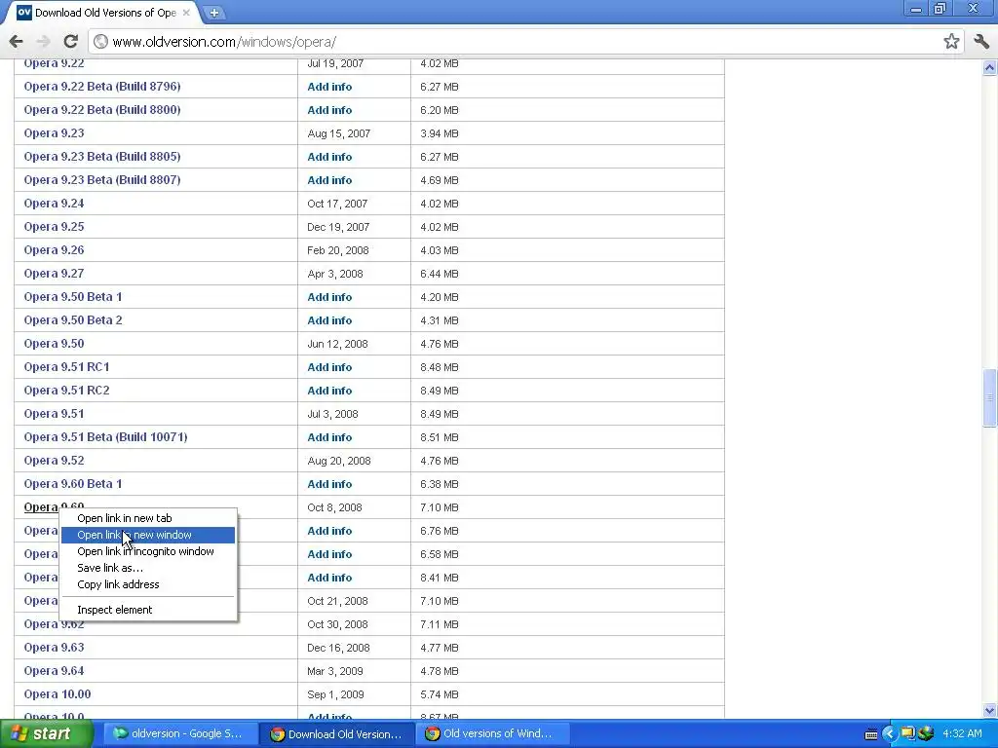Click the globe site icon in address bar
Image resolution: width=998 pixels, height=748 pixels.
100,41
